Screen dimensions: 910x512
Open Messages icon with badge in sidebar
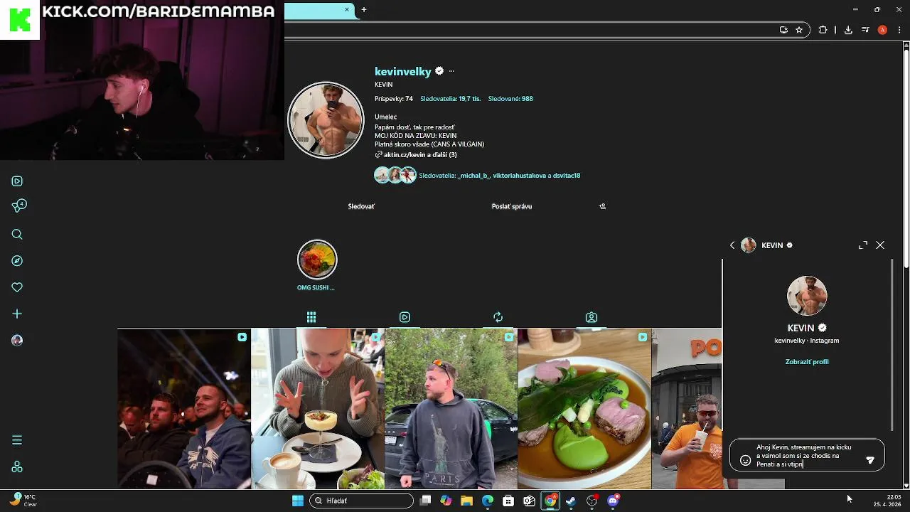click(x=18, y=206)
